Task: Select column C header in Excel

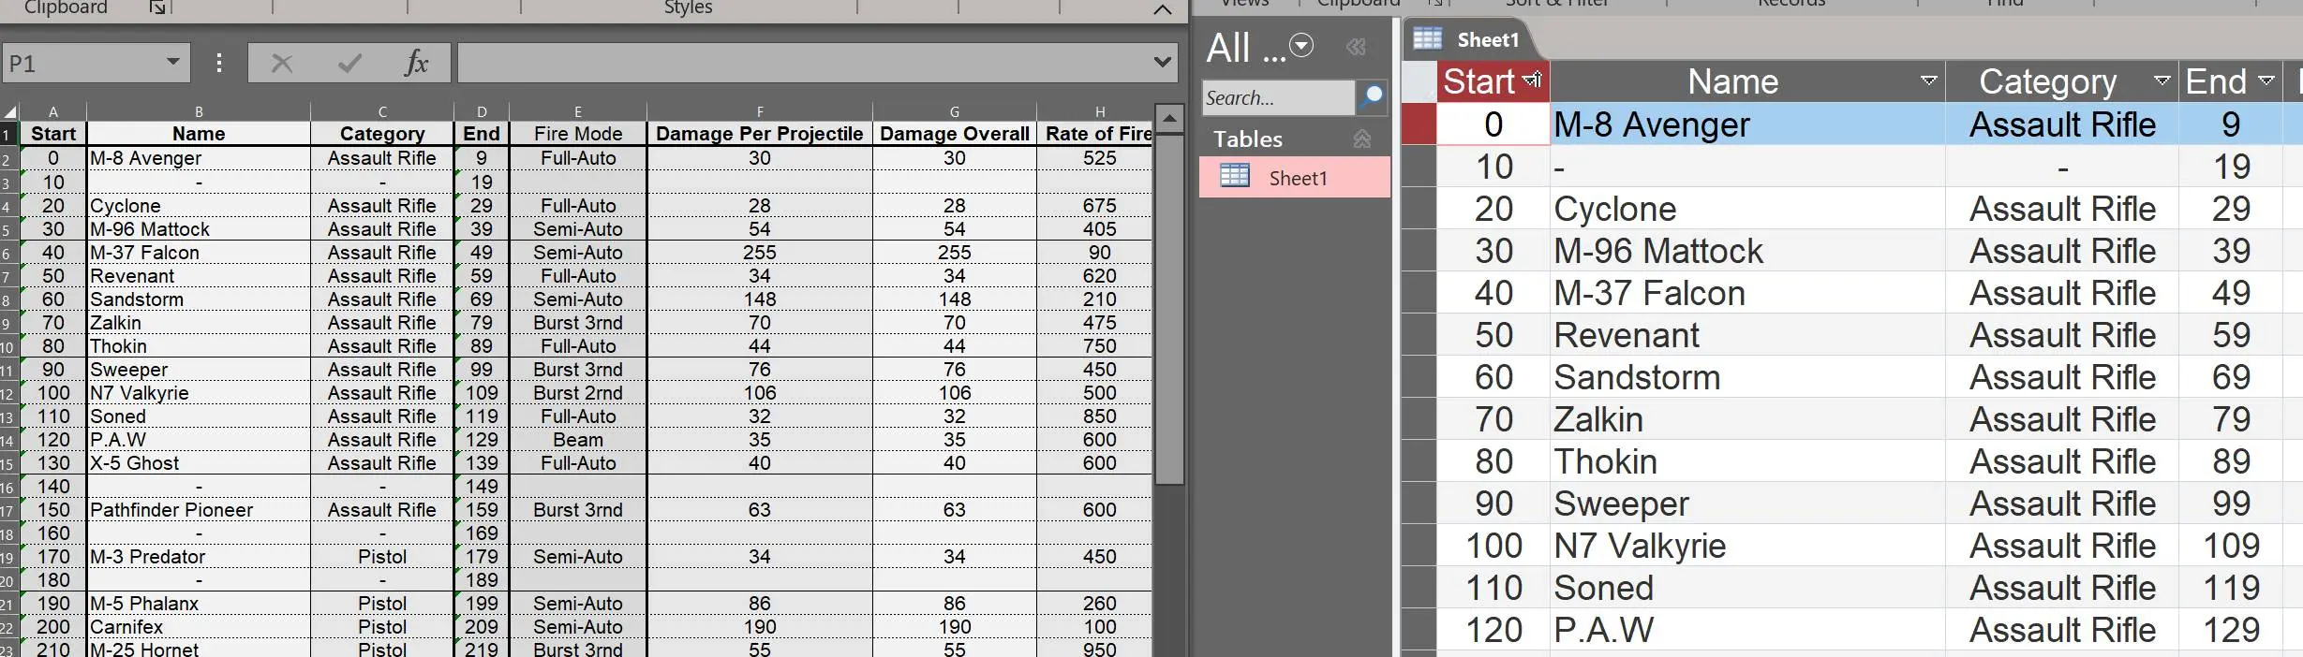Action: [382, 112]
